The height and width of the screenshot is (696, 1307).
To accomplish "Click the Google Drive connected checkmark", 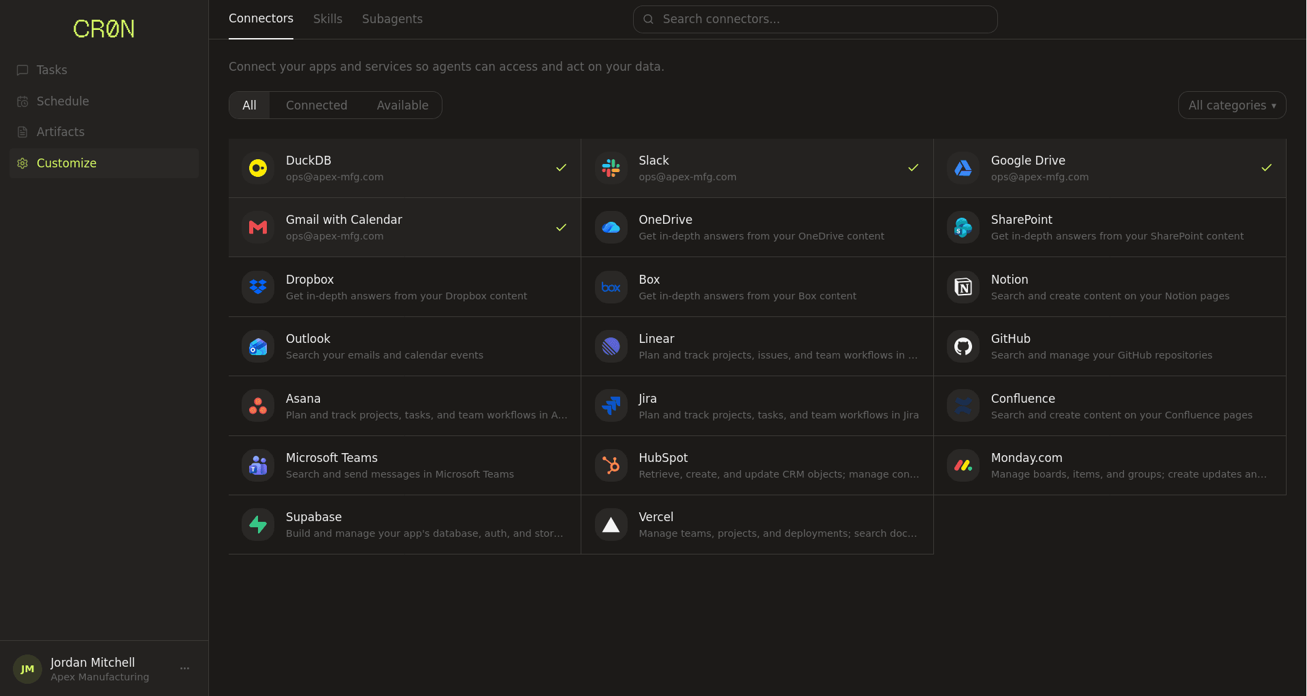I will pyautogui.click(x=1266, y=168).
